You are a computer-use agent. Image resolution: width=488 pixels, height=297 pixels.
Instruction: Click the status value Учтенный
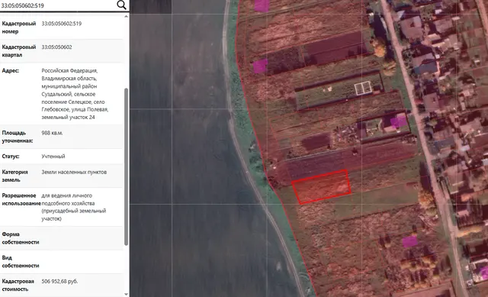pos(53,157)
